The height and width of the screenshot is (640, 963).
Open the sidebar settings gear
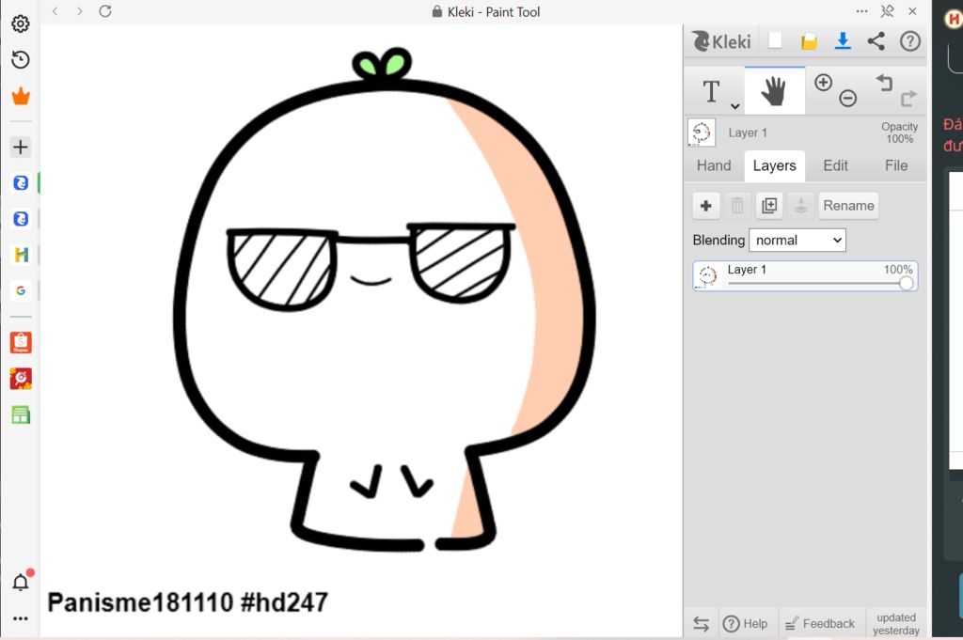(21, 23)
